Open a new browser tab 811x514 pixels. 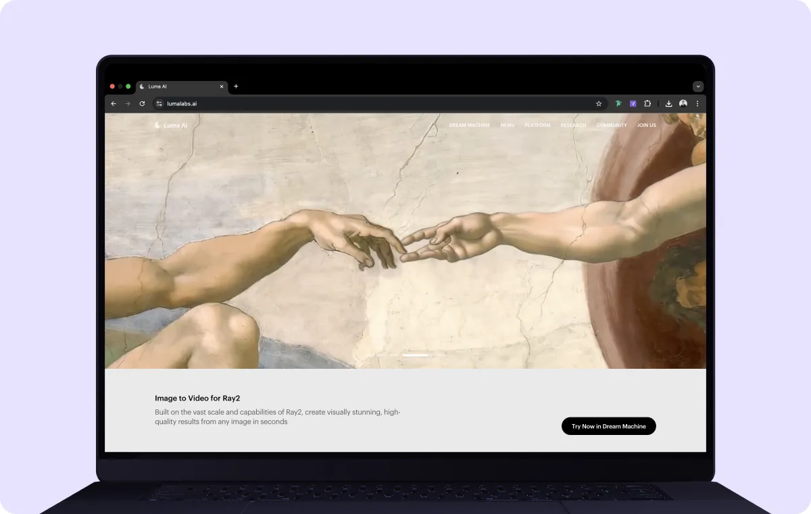click(x=236, y=86)
